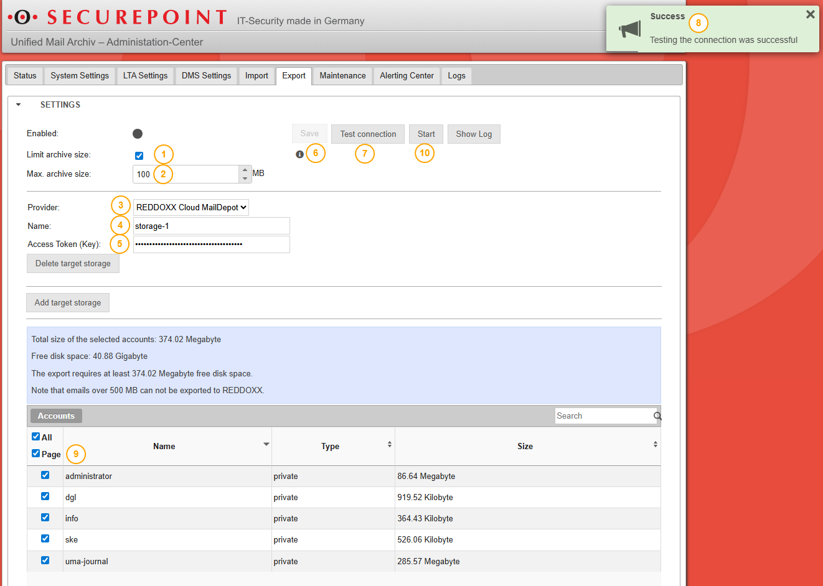Switch to the Maintenance tab

click(x=342, y=75)
